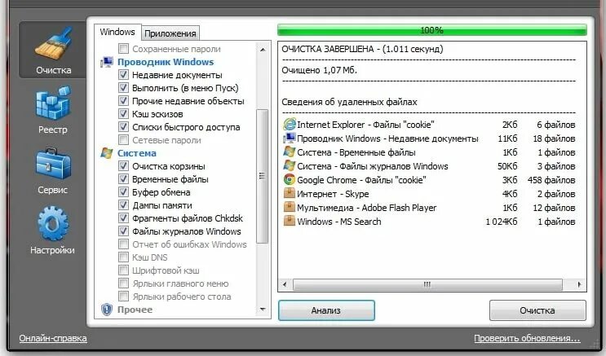
Task: Click the Очищено 1,07 Мб. text
Action: click(319, 70)
